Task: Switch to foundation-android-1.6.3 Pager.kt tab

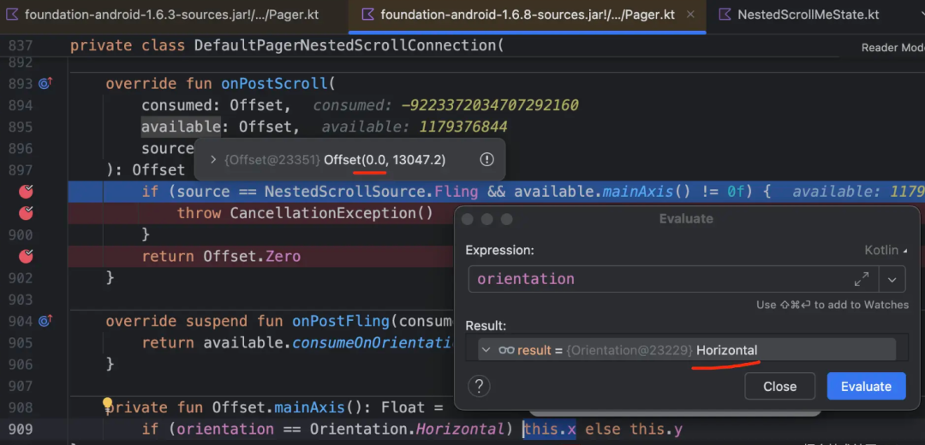Action: (164, 15)
